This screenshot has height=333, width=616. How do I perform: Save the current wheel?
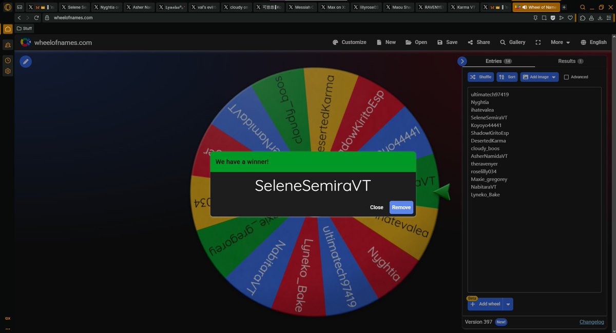coord(447,42)
